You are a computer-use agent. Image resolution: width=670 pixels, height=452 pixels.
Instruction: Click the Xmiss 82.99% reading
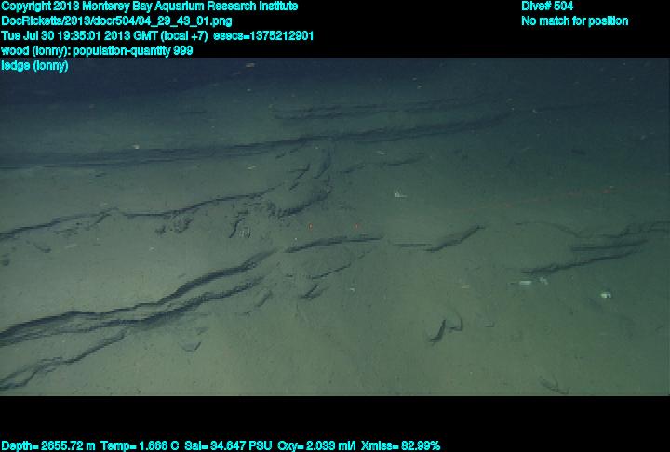click(x=403, y=445)
